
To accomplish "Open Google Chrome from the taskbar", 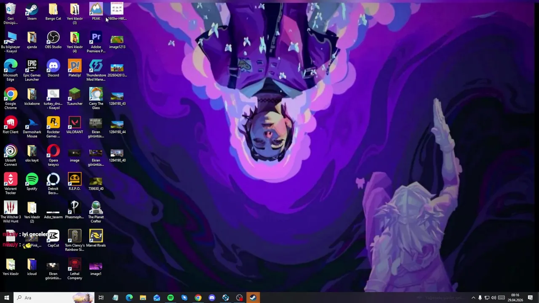I will pos(198,298).
